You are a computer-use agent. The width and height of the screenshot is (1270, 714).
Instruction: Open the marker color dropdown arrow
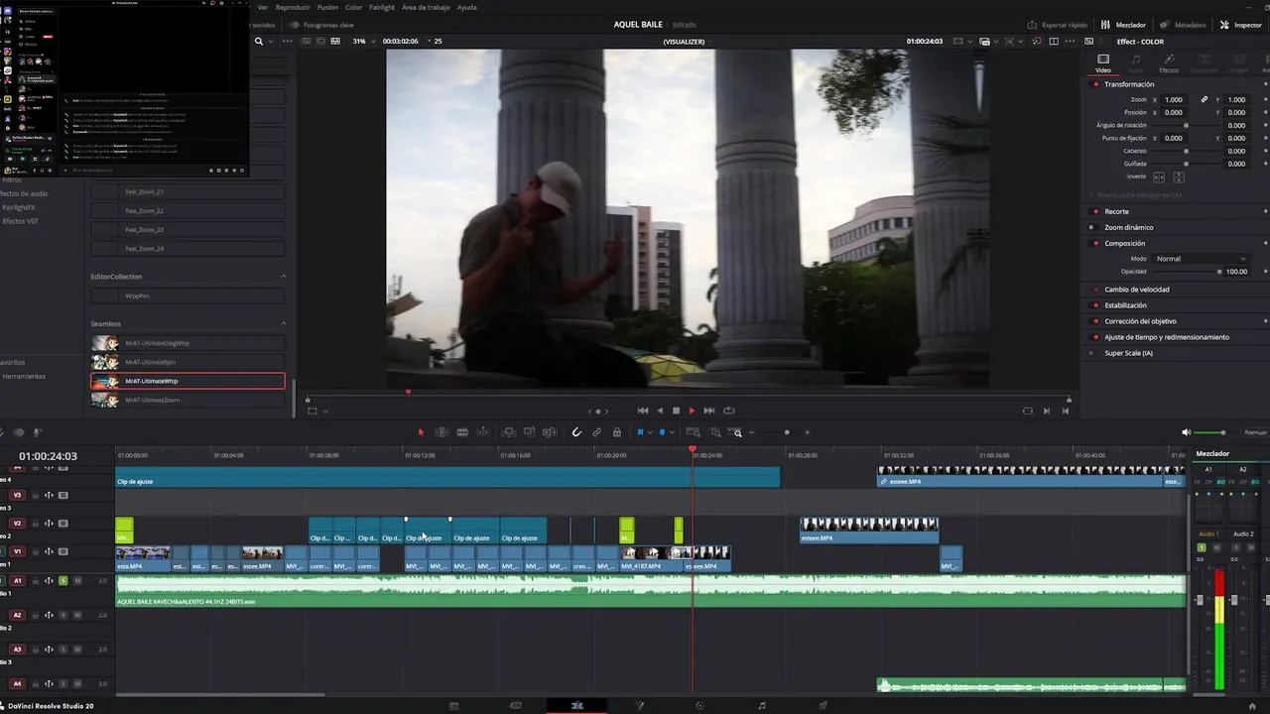click(672, 432)
